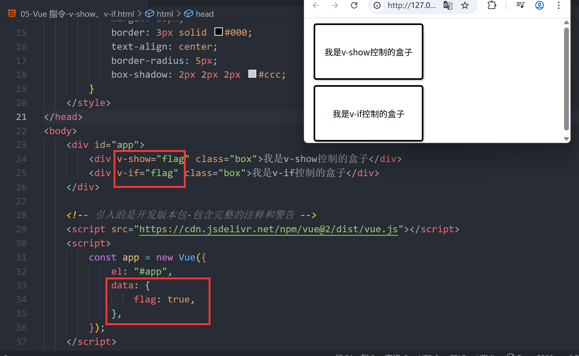Screen dimensions: 579x356
Task: Click the browser scrollbar down arrow
Action: (566, 139)
